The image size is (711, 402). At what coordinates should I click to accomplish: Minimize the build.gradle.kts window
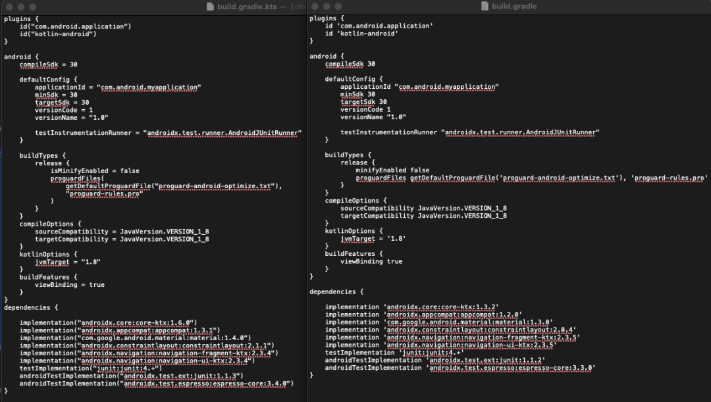click(x=21, y=7)
